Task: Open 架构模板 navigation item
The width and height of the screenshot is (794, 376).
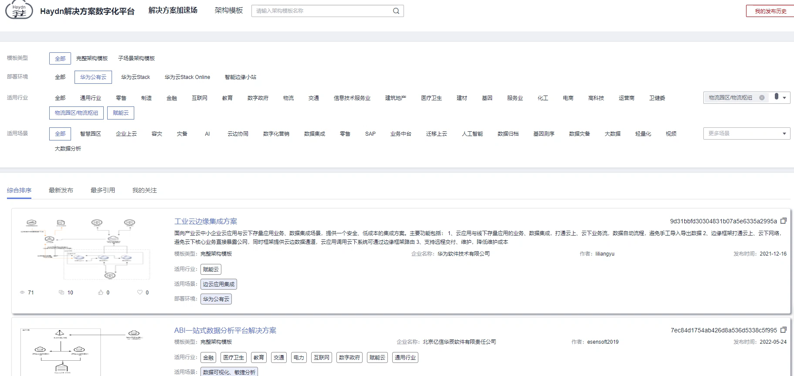Action: coord(229,10)
